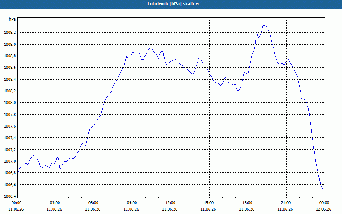Click the y-axis value 1008,2
This screenshot has width=342, height=214.
[10, 91]
